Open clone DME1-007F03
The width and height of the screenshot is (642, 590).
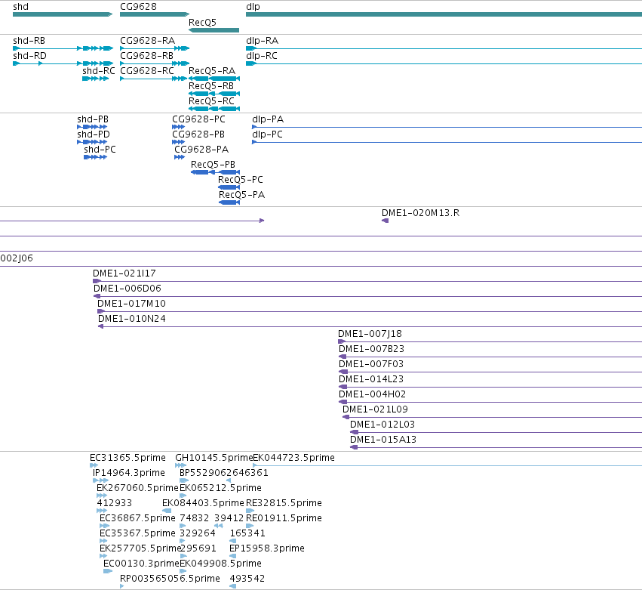click(490, 372)
